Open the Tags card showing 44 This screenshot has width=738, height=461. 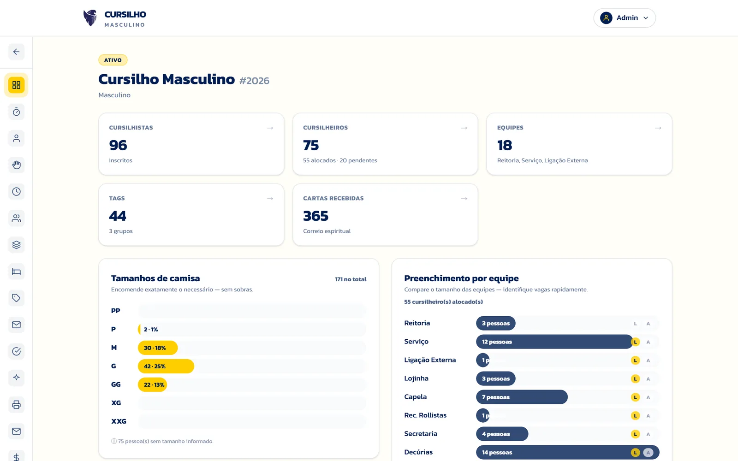pos(191,215)
